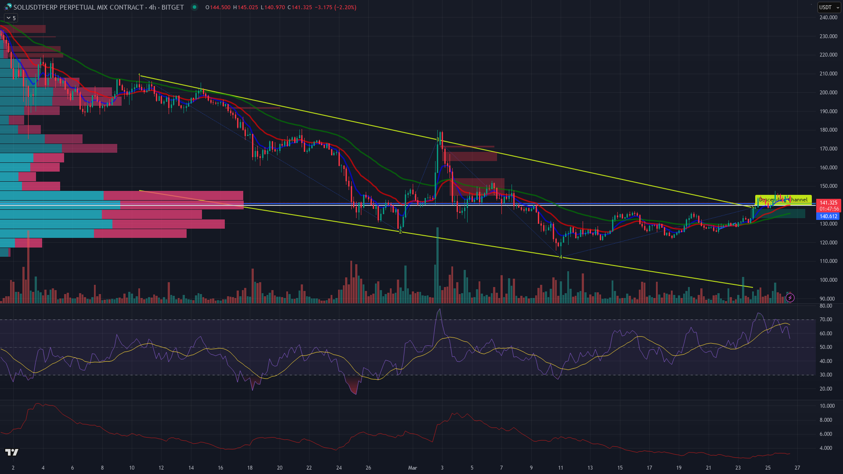Click the open value 144.500

pos(220,7)
